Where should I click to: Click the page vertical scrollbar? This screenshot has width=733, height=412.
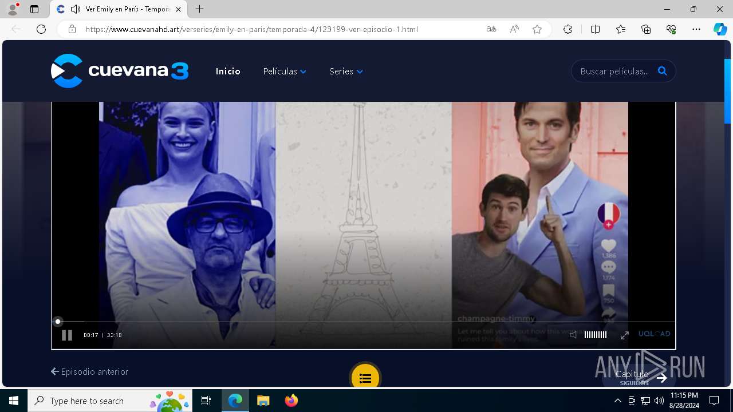pyautogui.click(x=728, y=91)
